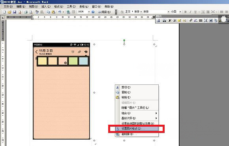Toggle the Character Shading button
229x146 pixels.
[x=208, y=12]
